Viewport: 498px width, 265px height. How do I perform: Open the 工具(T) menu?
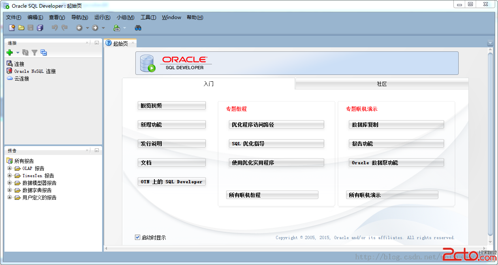[148, 17]
